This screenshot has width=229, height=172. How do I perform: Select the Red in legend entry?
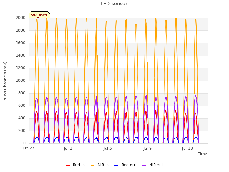click(75, 165)
